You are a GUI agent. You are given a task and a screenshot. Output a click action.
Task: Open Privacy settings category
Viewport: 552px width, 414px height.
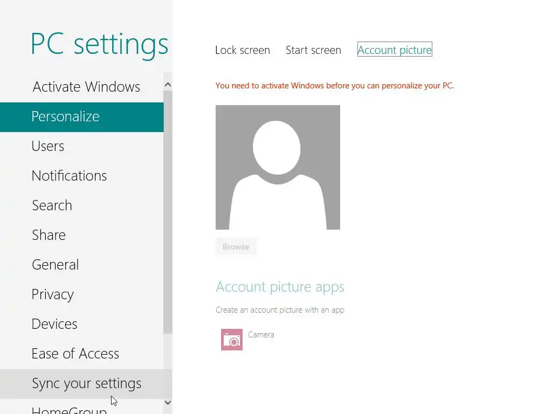coord(82,295)
